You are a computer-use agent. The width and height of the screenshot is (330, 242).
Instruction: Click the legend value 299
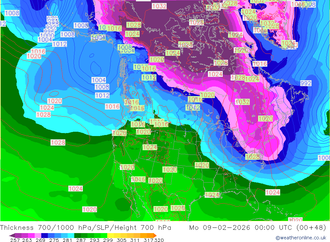tap(108, 240)
